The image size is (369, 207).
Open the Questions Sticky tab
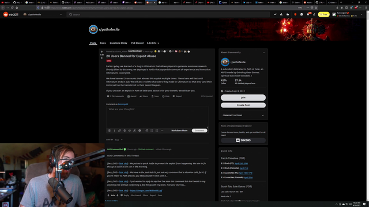click(118, 43)
